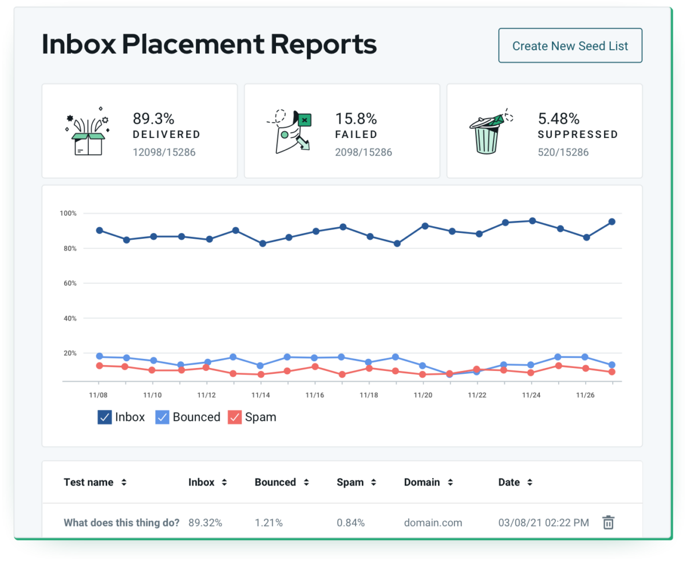
Task: Sort table by Bounced column arrows
Action: (x=306, y=483)
